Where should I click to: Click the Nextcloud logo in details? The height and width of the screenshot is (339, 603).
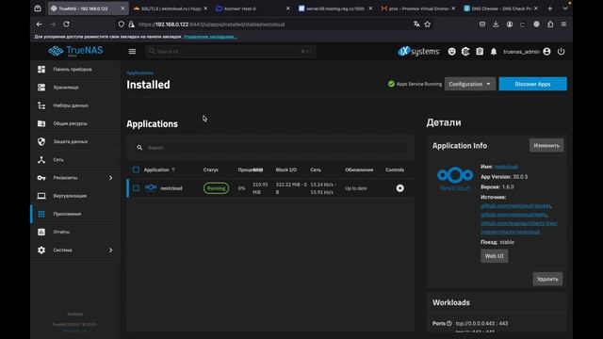[455, 178]
